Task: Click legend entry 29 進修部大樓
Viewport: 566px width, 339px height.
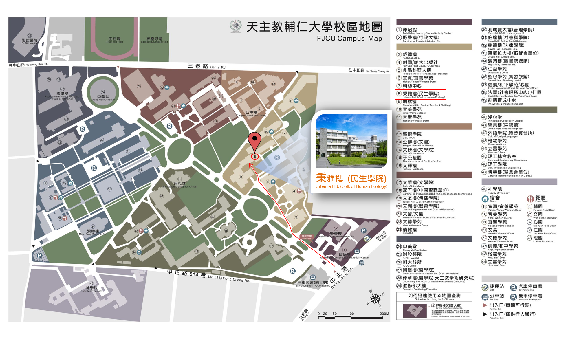Action: click(417, 287)
